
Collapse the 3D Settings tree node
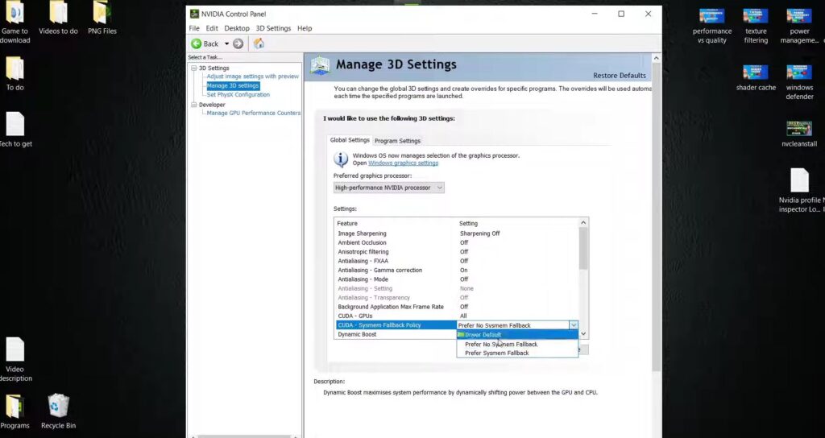click(193, 68)
